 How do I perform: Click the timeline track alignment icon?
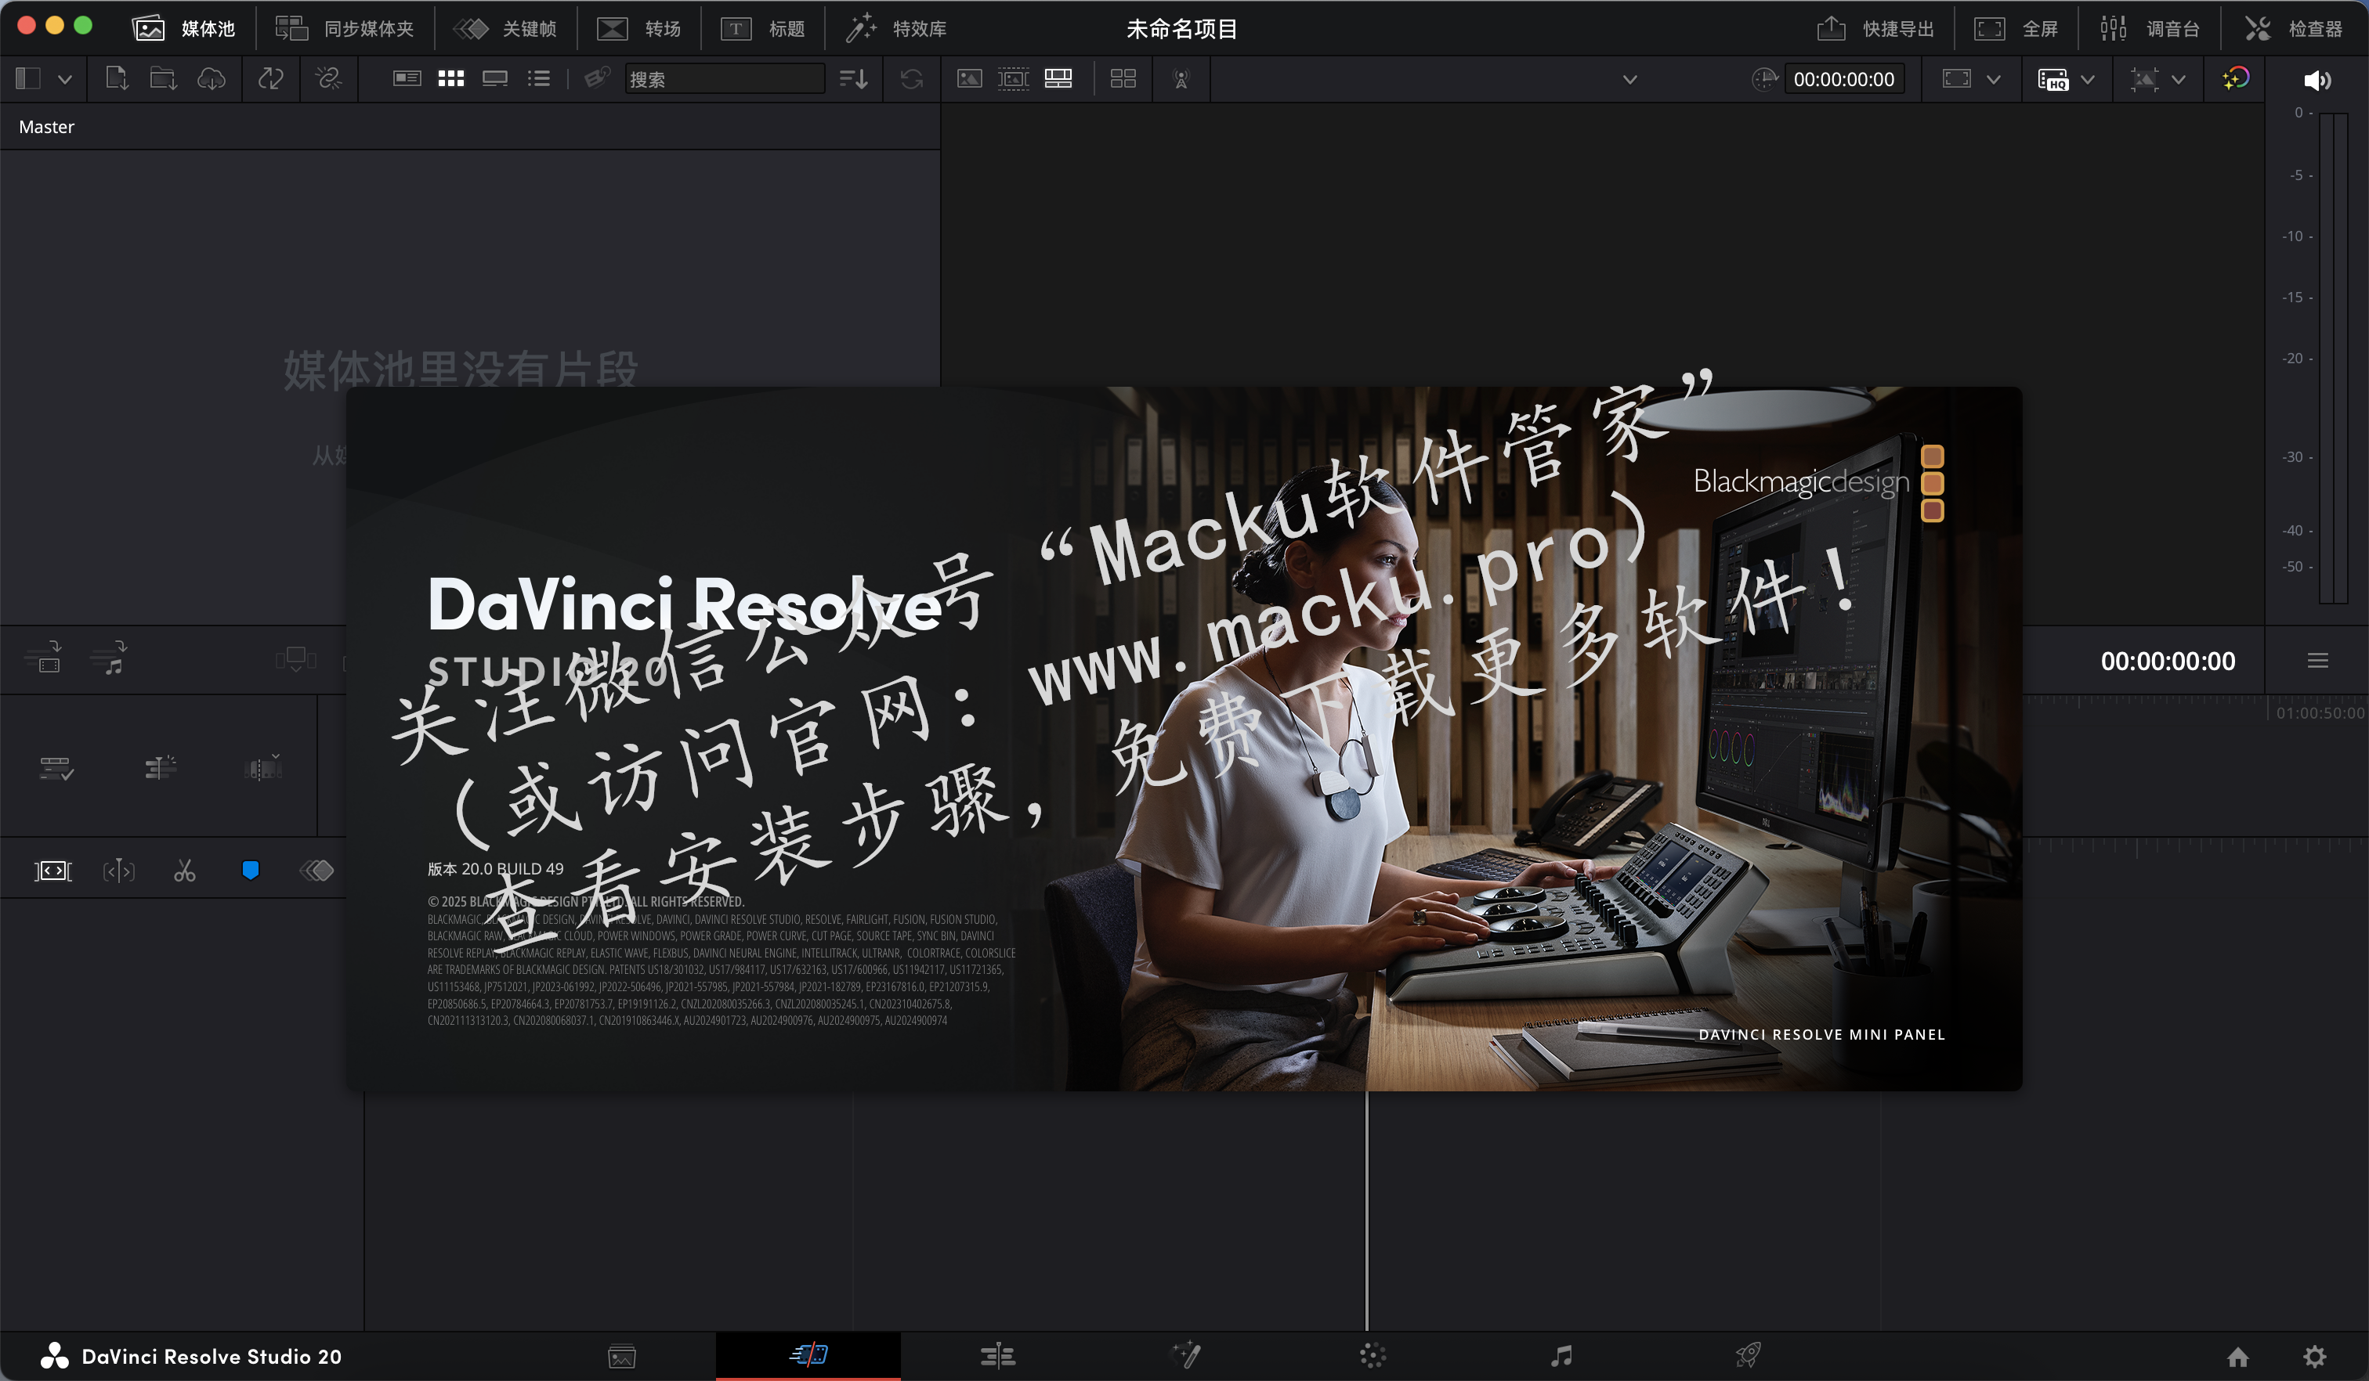pyautogui.click(x=160, y=767)
